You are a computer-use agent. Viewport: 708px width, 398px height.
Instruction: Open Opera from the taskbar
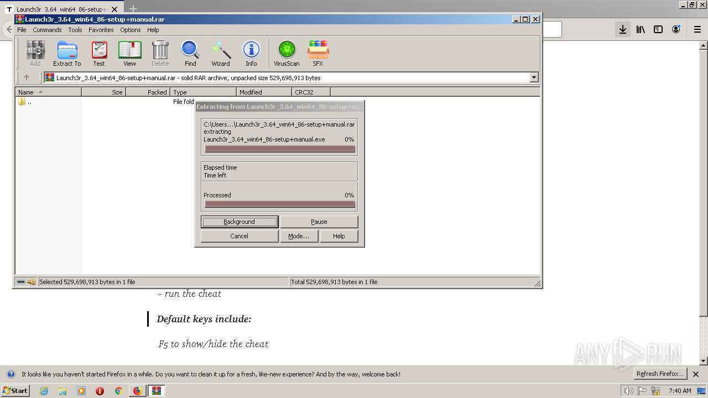click(x=100, y=391)
